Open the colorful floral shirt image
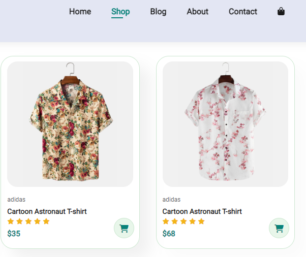 [x=70, y=124]
